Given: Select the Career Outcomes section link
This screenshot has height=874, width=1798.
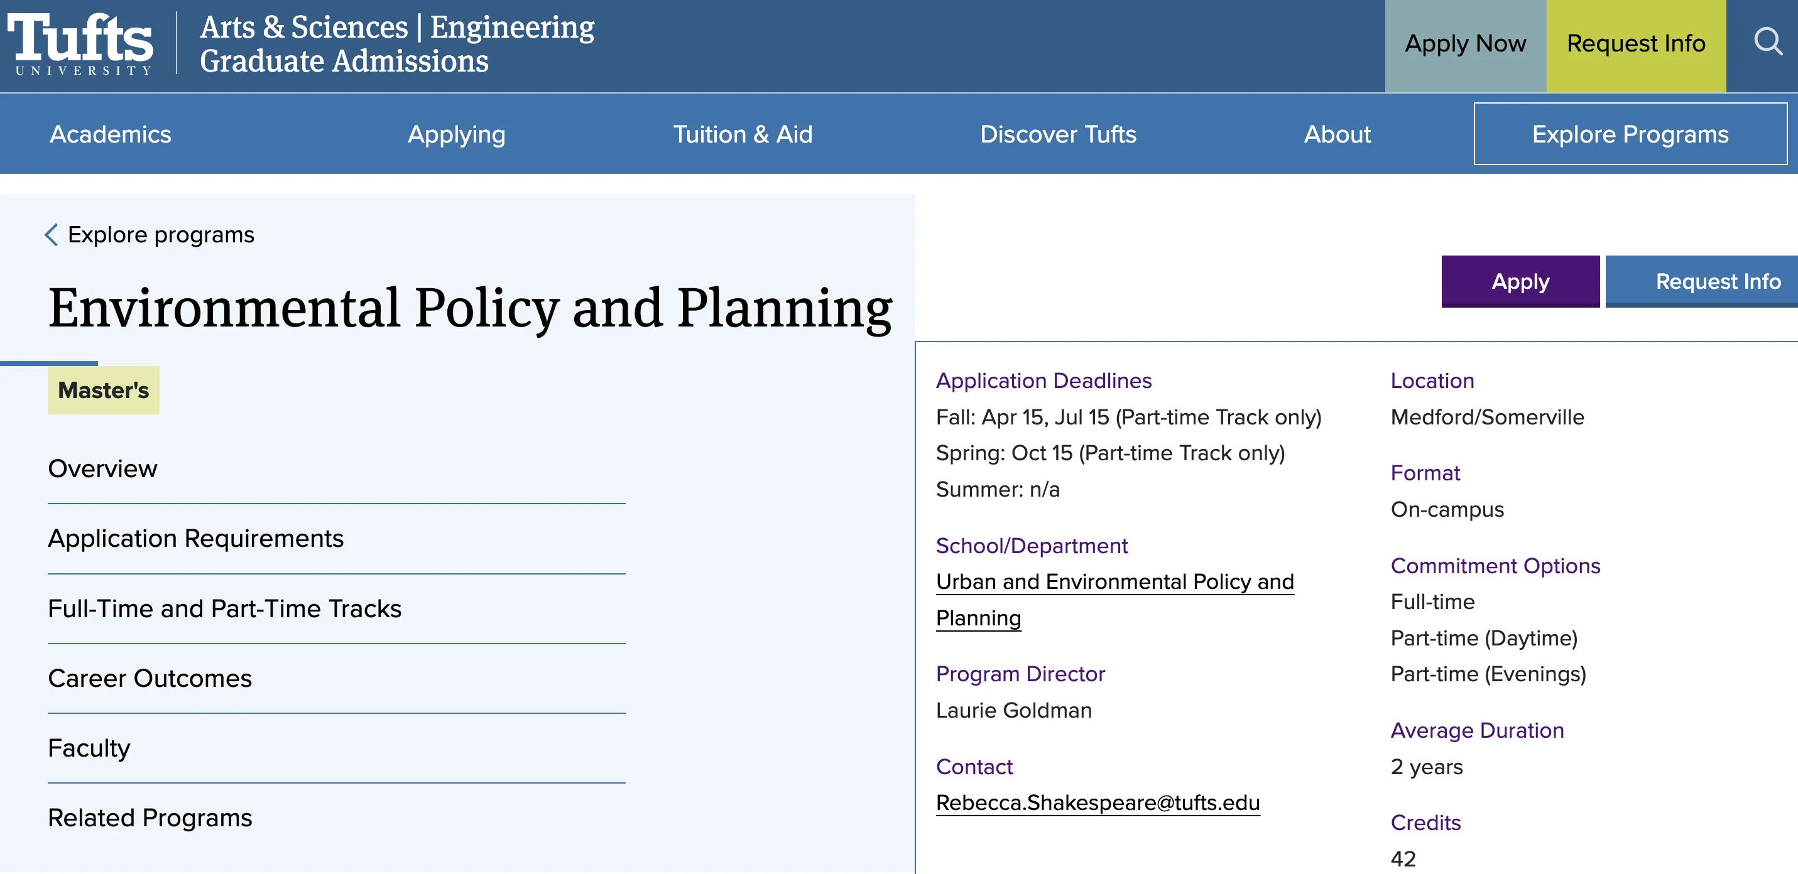Looking at the screenshot, I should point(150,678).
